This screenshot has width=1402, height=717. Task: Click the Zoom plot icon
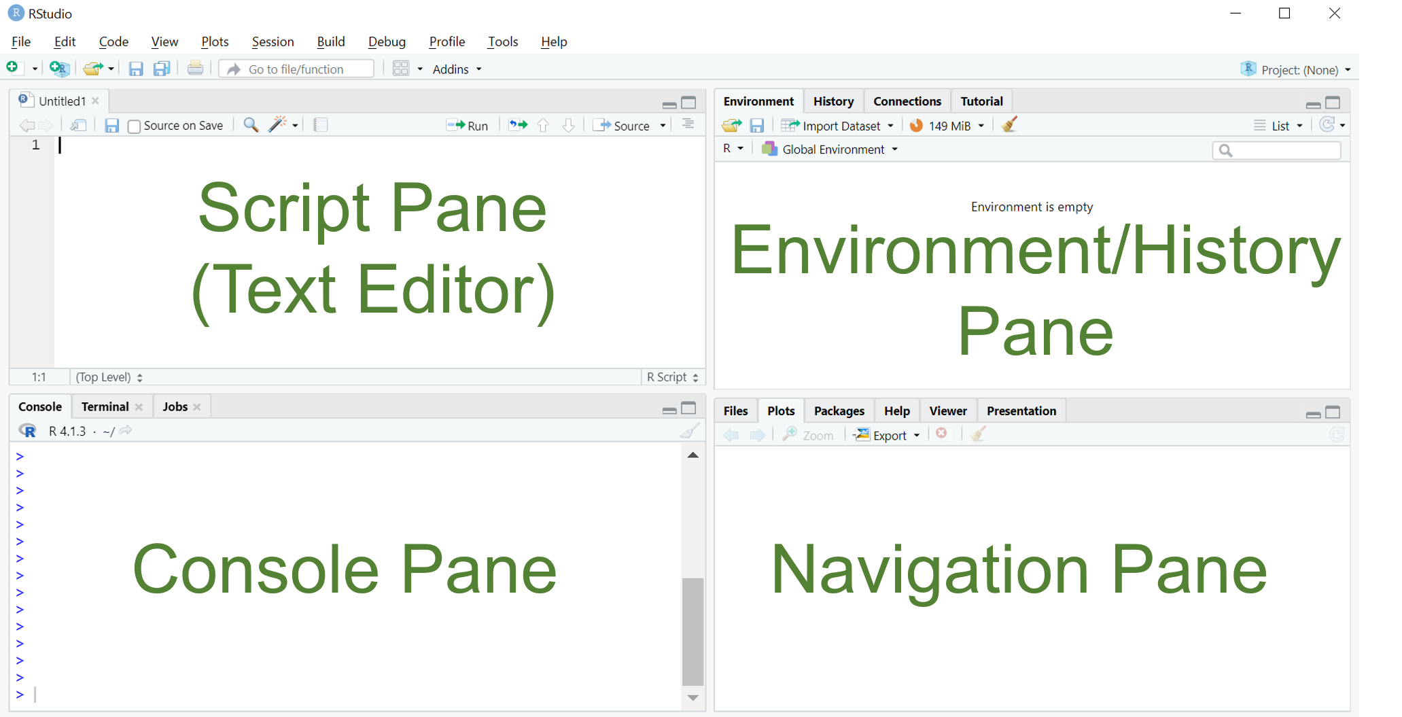click(x=808, y=435)
